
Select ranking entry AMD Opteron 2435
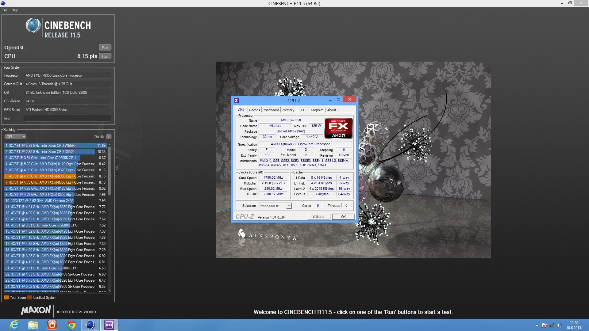click(x=55, y=201)
